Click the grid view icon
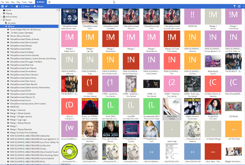Image resolution: width=245 pixels, height=165 pixels. [x=239, y=6]
